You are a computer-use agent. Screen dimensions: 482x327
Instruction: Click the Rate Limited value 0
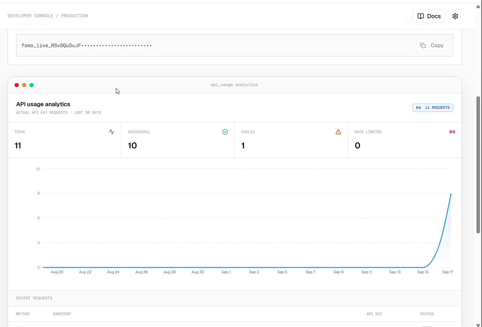coord(357,145)
